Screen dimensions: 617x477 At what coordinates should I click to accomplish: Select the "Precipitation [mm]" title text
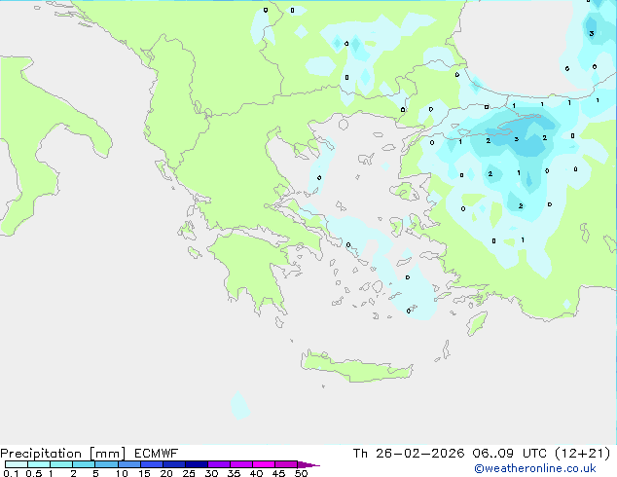[x=63, y=454]
